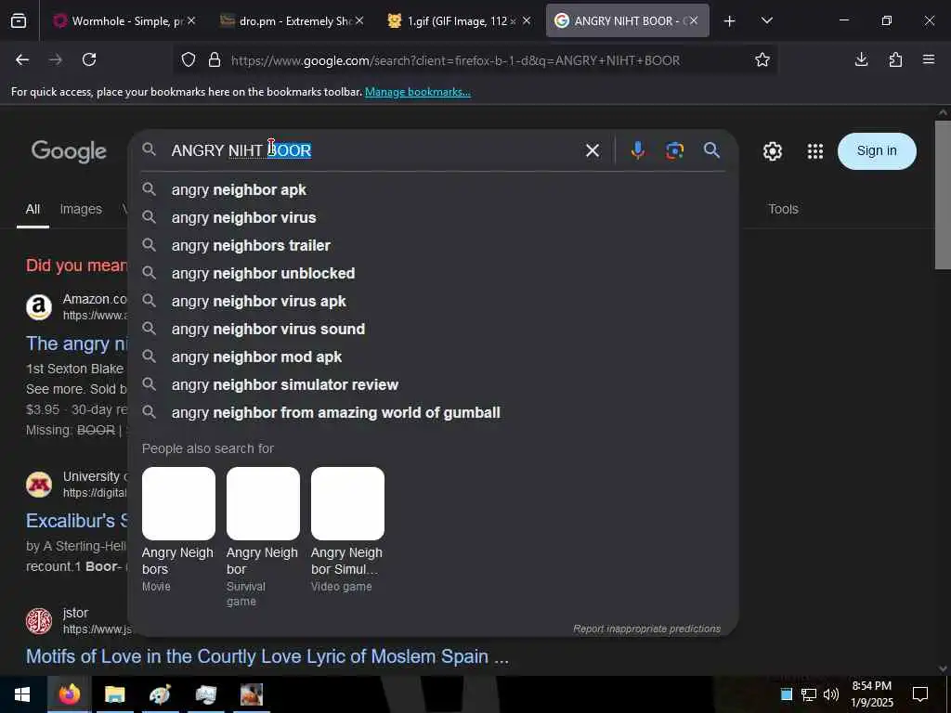Screen dimensions: 951x713
Task: Click the Sign in button
Action: tap(877, 151)
